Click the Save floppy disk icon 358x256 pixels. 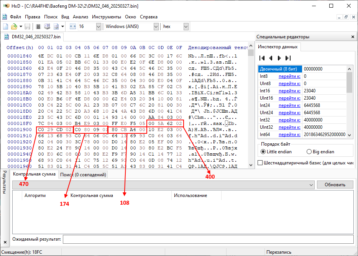[x=27, y=26]
